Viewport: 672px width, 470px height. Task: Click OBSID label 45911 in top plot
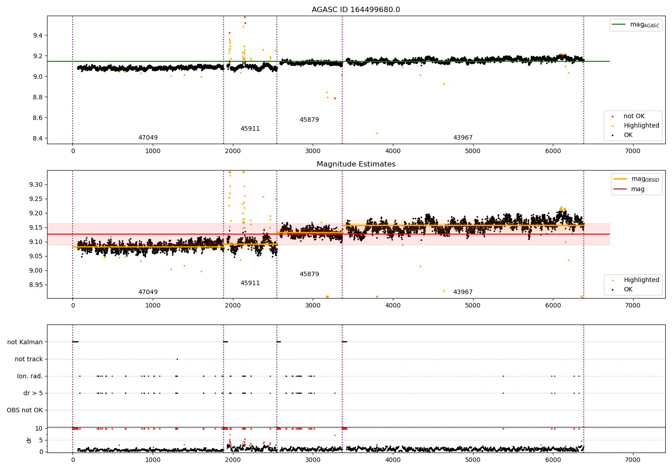pos(250,129)
